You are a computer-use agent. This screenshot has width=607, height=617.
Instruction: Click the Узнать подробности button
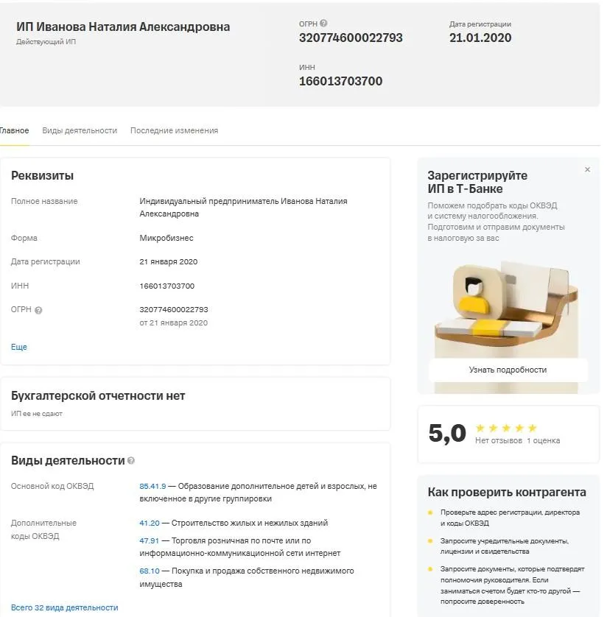tap(508, 370)
